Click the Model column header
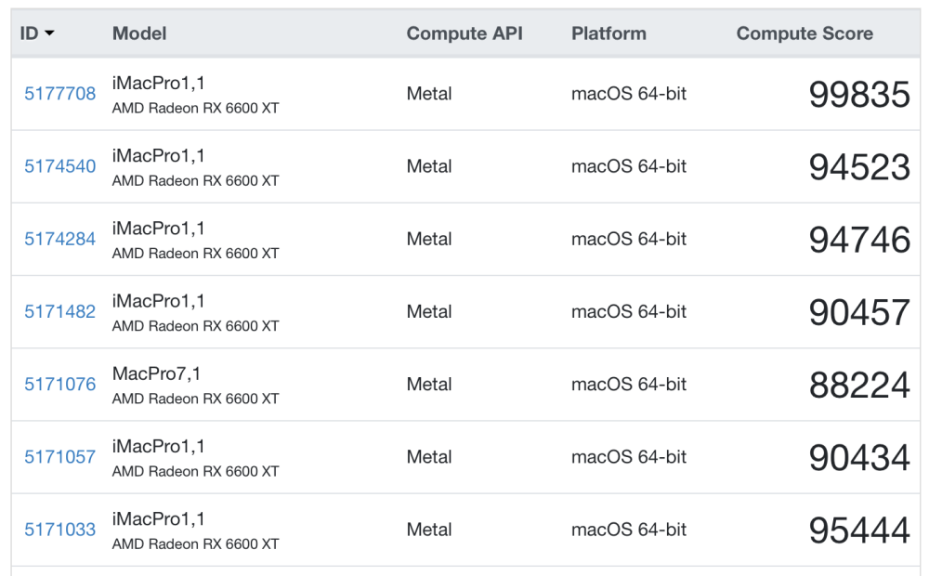This screenshot has width=929, height=576. (139, 33)
